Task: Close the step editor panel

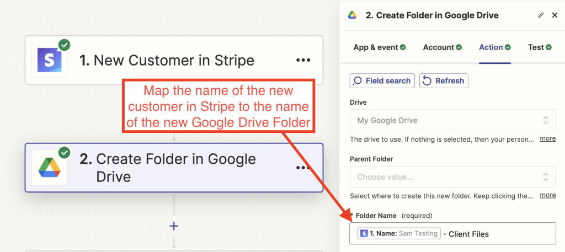Action: [555, 15]
